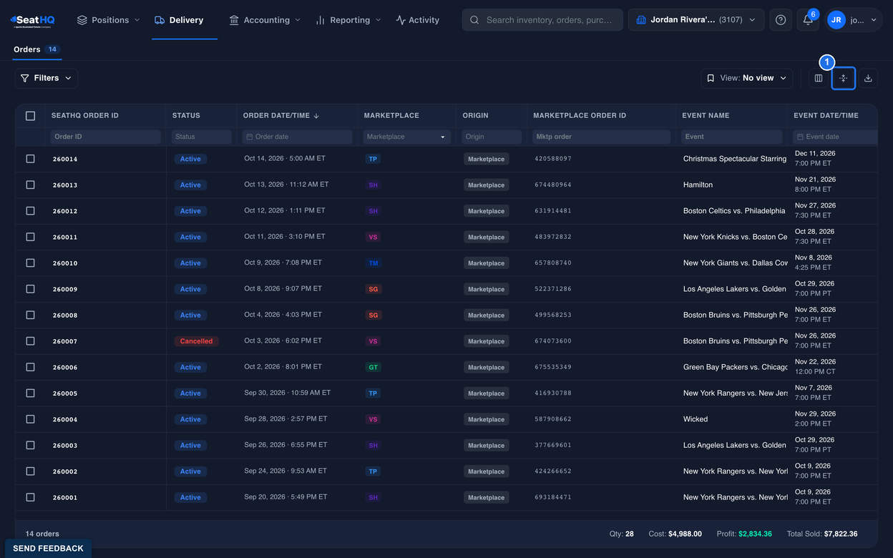The width and height of the screenshot is (893, 558).
Task: Click the Profit total $2,834.36
Action: click(x=755, y=534)
